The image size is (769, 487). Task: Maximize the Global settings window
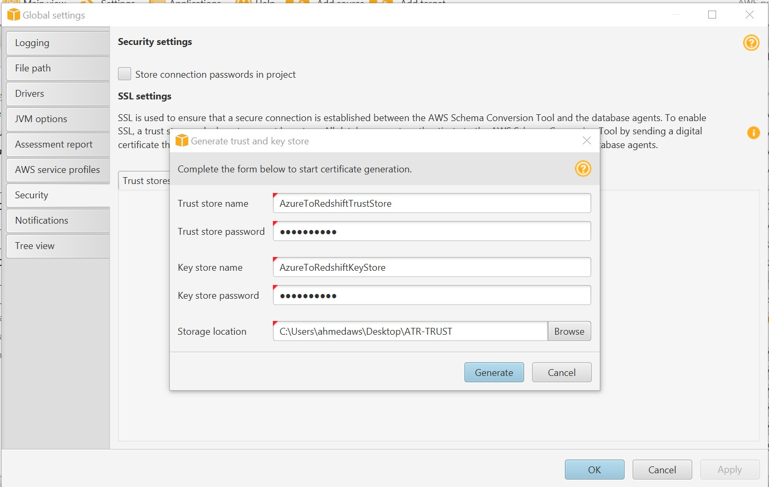tap(712, 15)
